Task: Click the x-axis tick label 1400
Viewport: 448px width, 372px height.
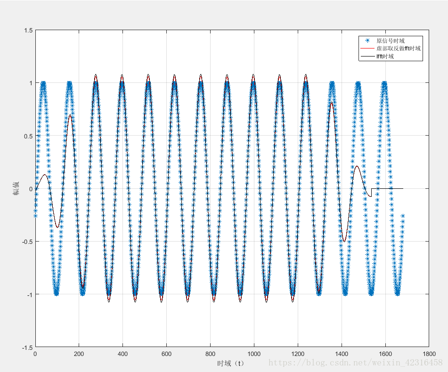Action: tap(342, 354)
